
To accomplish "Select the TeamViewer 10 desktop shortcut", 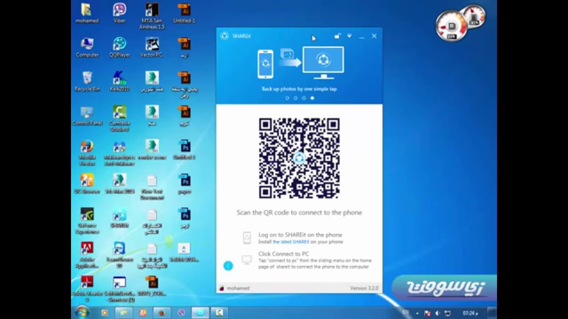I will click(x=119, y=255).
